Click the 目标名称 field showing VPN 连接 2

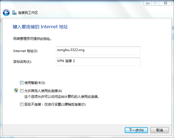pyautogui.click(x=98, y=62)
